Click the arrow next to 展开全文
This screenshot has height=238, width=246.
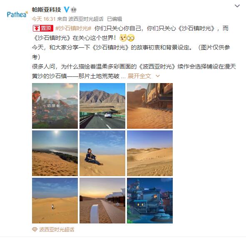tap(157, 76)
